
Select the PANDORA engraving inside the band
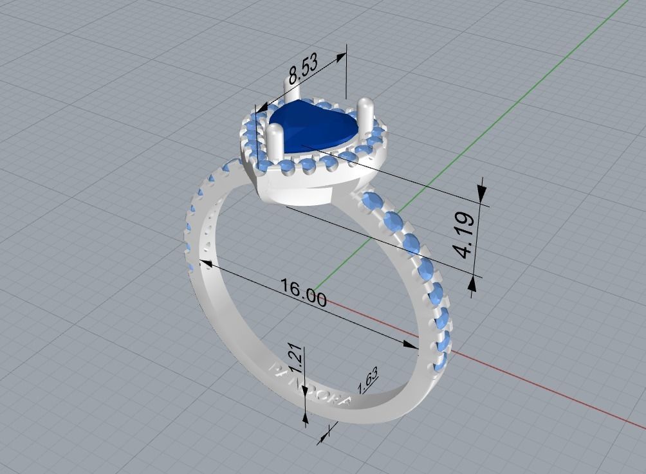pyautogui.click(x=310, y=385)
